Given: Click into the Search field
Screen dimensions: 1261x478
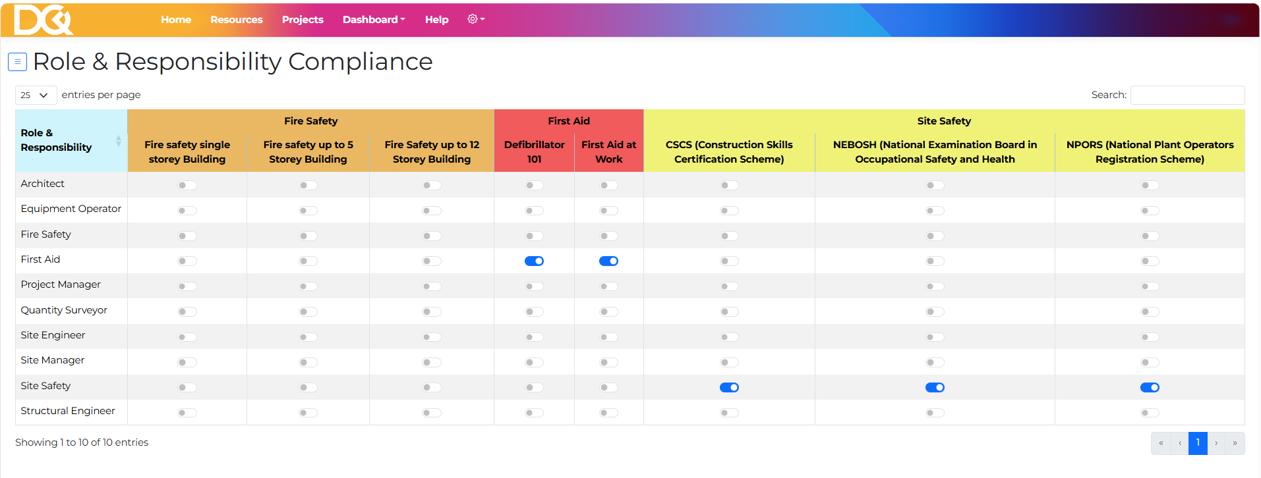Looking at the screenshot, I should coord(1187,95).
